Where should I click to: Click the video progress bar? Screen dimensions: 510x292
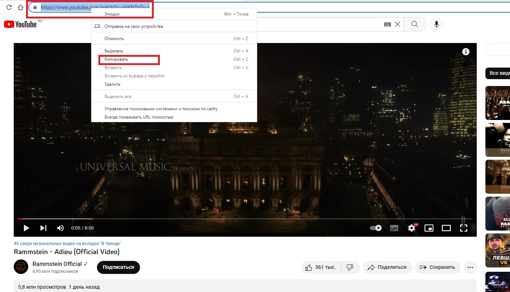(245, 219)
